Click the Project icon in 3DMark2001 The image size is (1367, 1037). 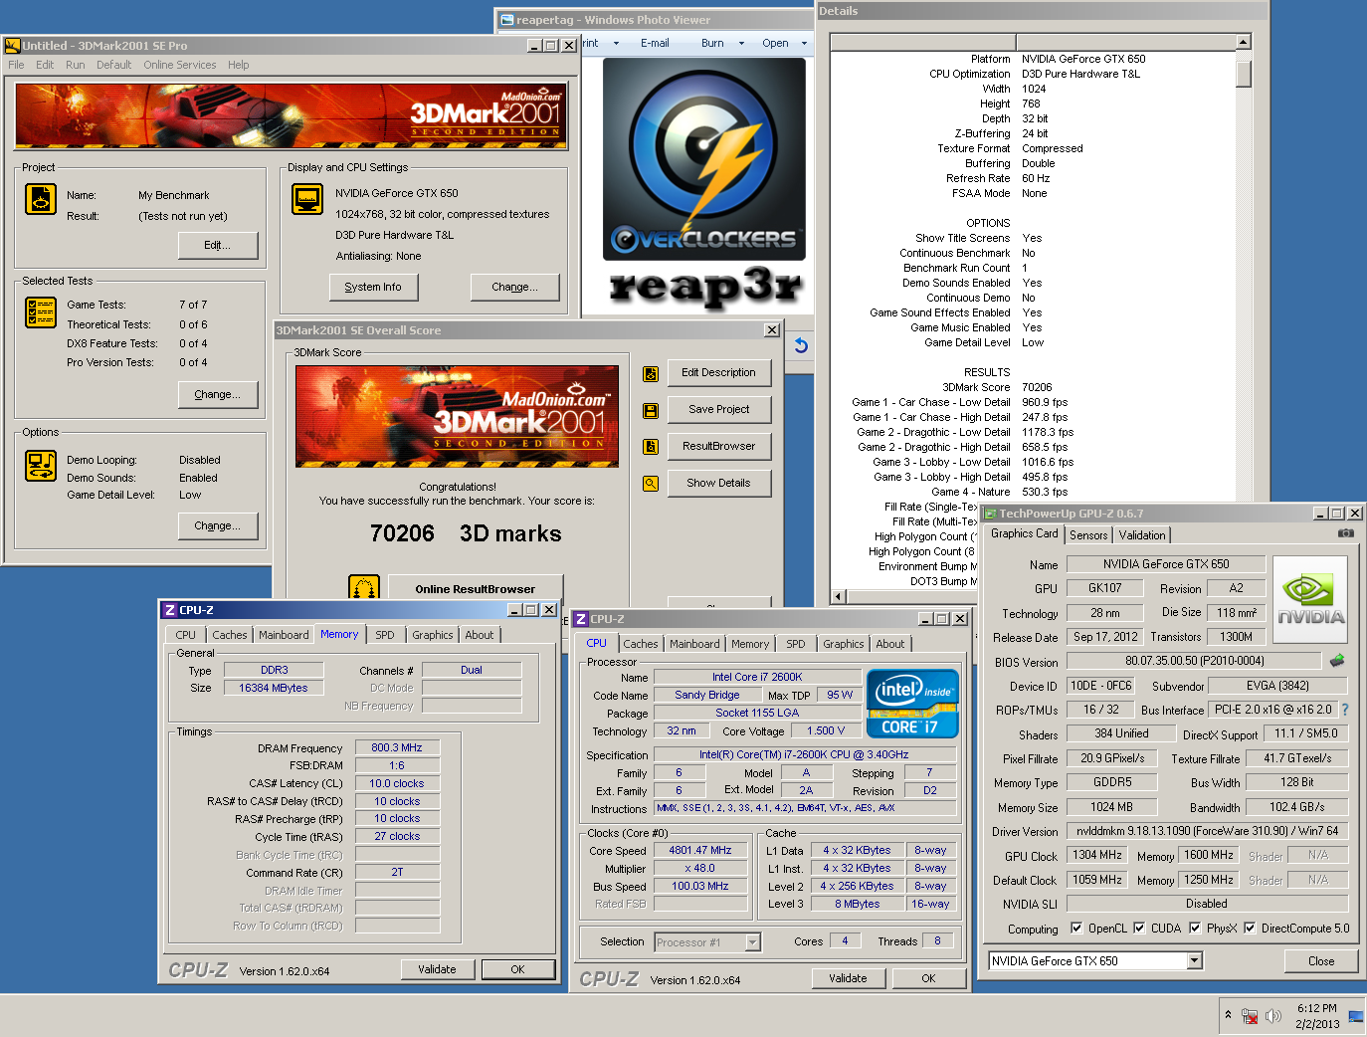click(41, 199)
